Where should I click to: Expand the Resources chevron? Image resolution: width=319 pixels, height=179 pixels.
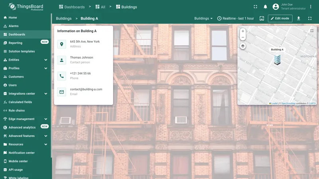[x=46, y=144]
